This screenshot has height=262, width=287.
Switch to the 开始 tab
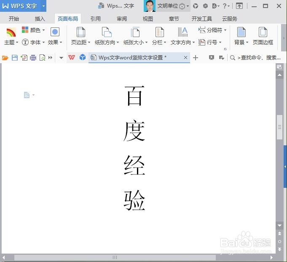click(14, 19)
